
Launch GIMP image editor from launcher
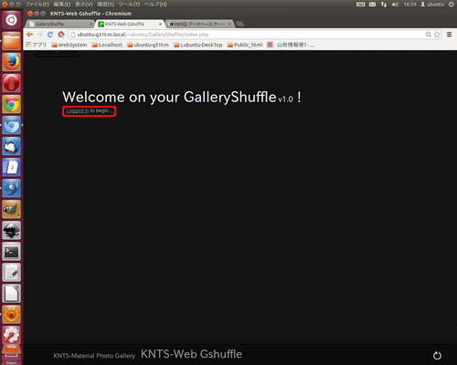(x=12, y=209)
